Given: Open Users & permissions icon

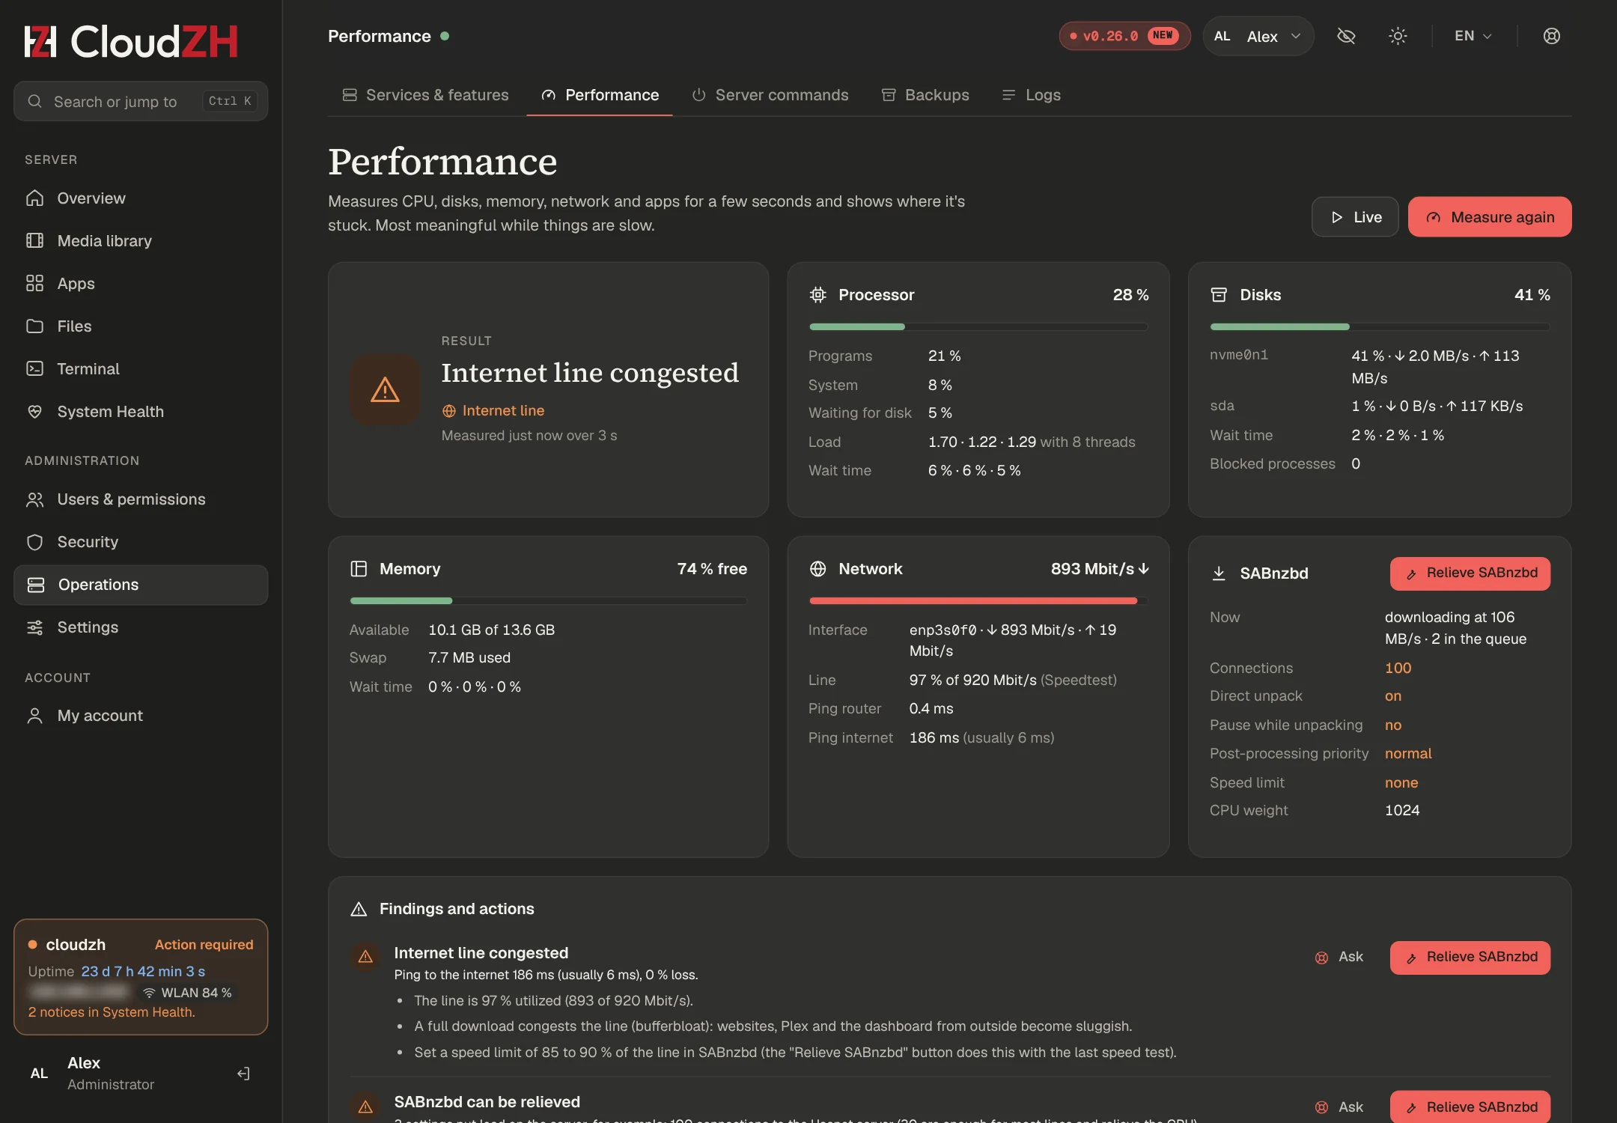Looking at the screenshot, I should pos(34,499).
